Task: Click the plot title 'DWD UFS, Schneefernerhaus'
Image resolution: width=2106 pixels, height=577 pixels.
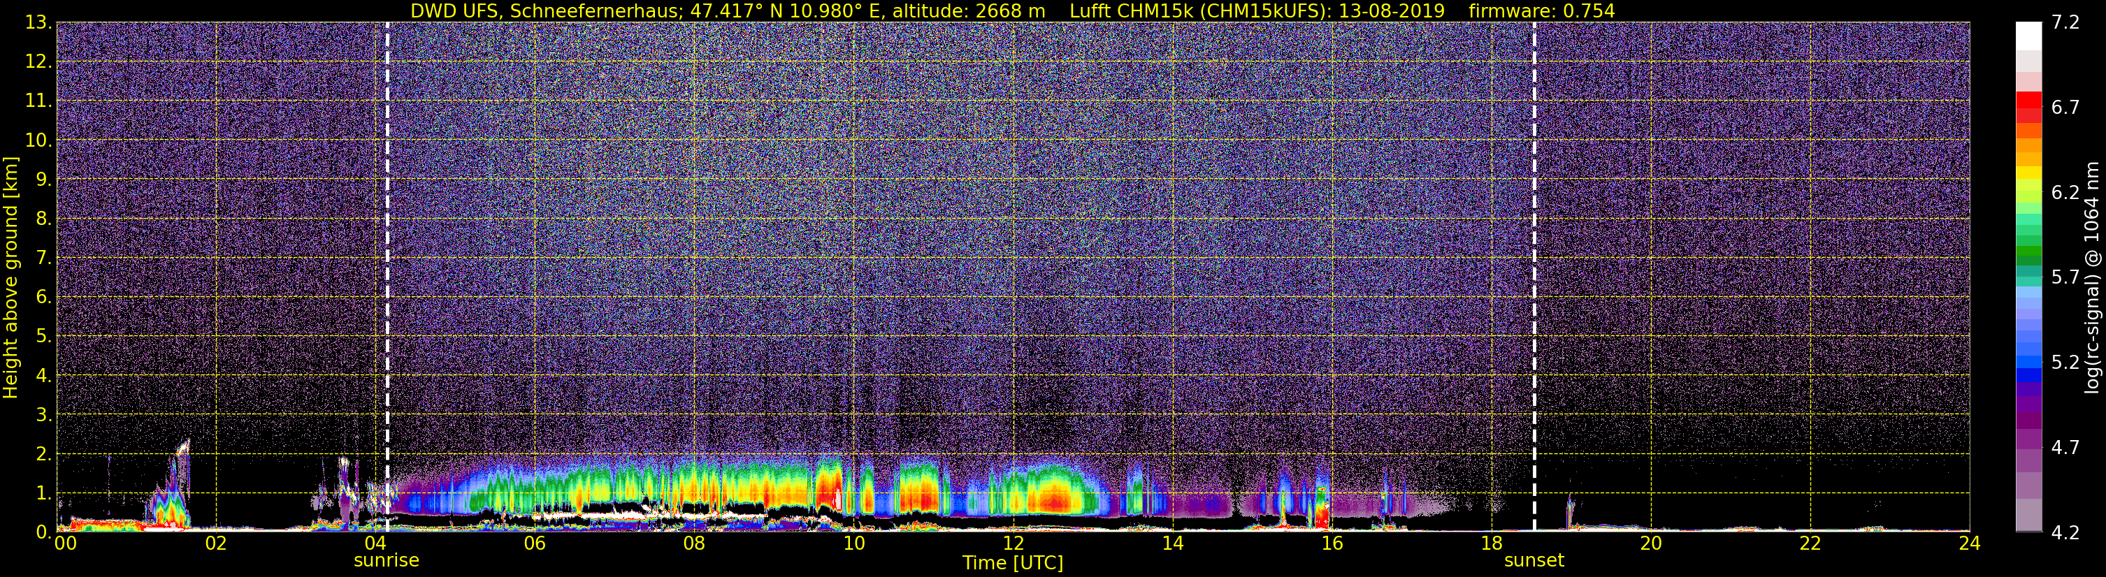Action: (543, 10)
